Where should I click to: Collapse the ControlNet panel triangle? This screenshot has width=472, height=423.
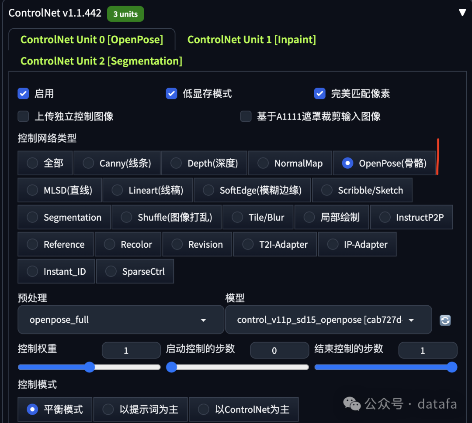[462, 12]
